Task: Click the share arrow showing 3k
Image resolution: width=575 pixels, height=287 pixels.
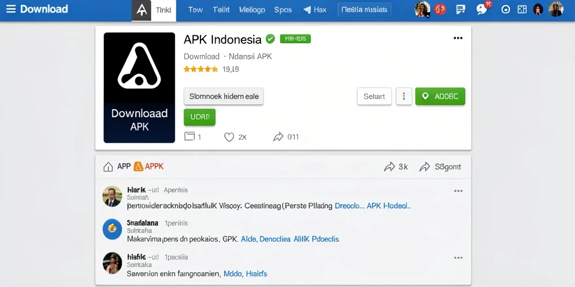Action: click(389, 167)
